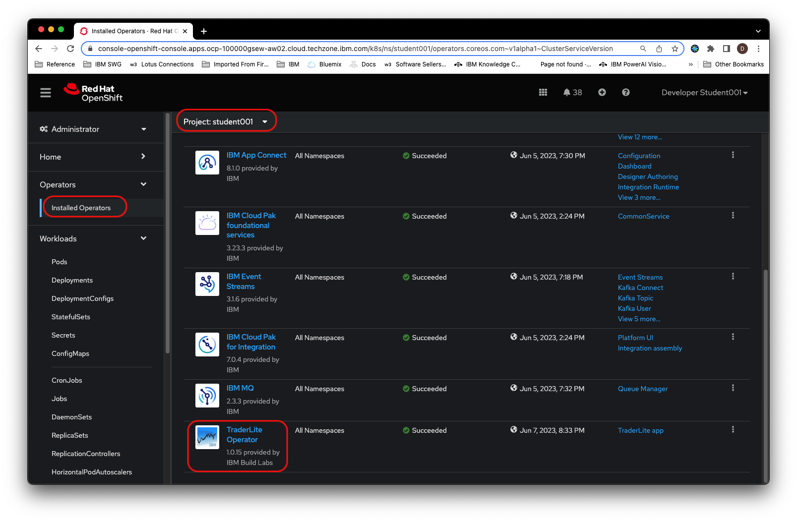Click the IBM Cloud Pak for Integration logo

tap(207, 345)
